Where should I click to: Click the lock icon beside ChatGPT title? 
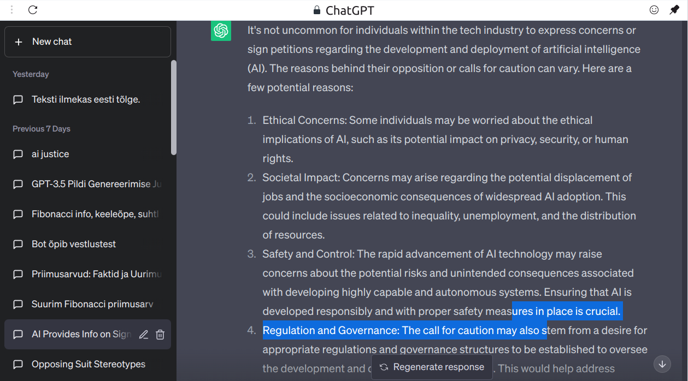tap(316, 10)
